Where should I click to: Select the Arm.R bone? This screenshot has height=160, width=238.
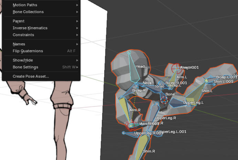(x=135, y=110)
